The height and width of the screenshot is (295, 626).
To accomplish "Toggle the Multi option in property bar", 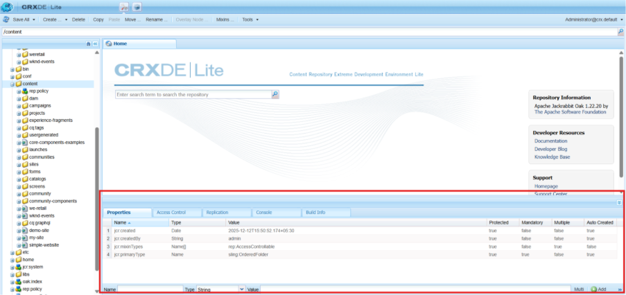I will pos(579,288).
